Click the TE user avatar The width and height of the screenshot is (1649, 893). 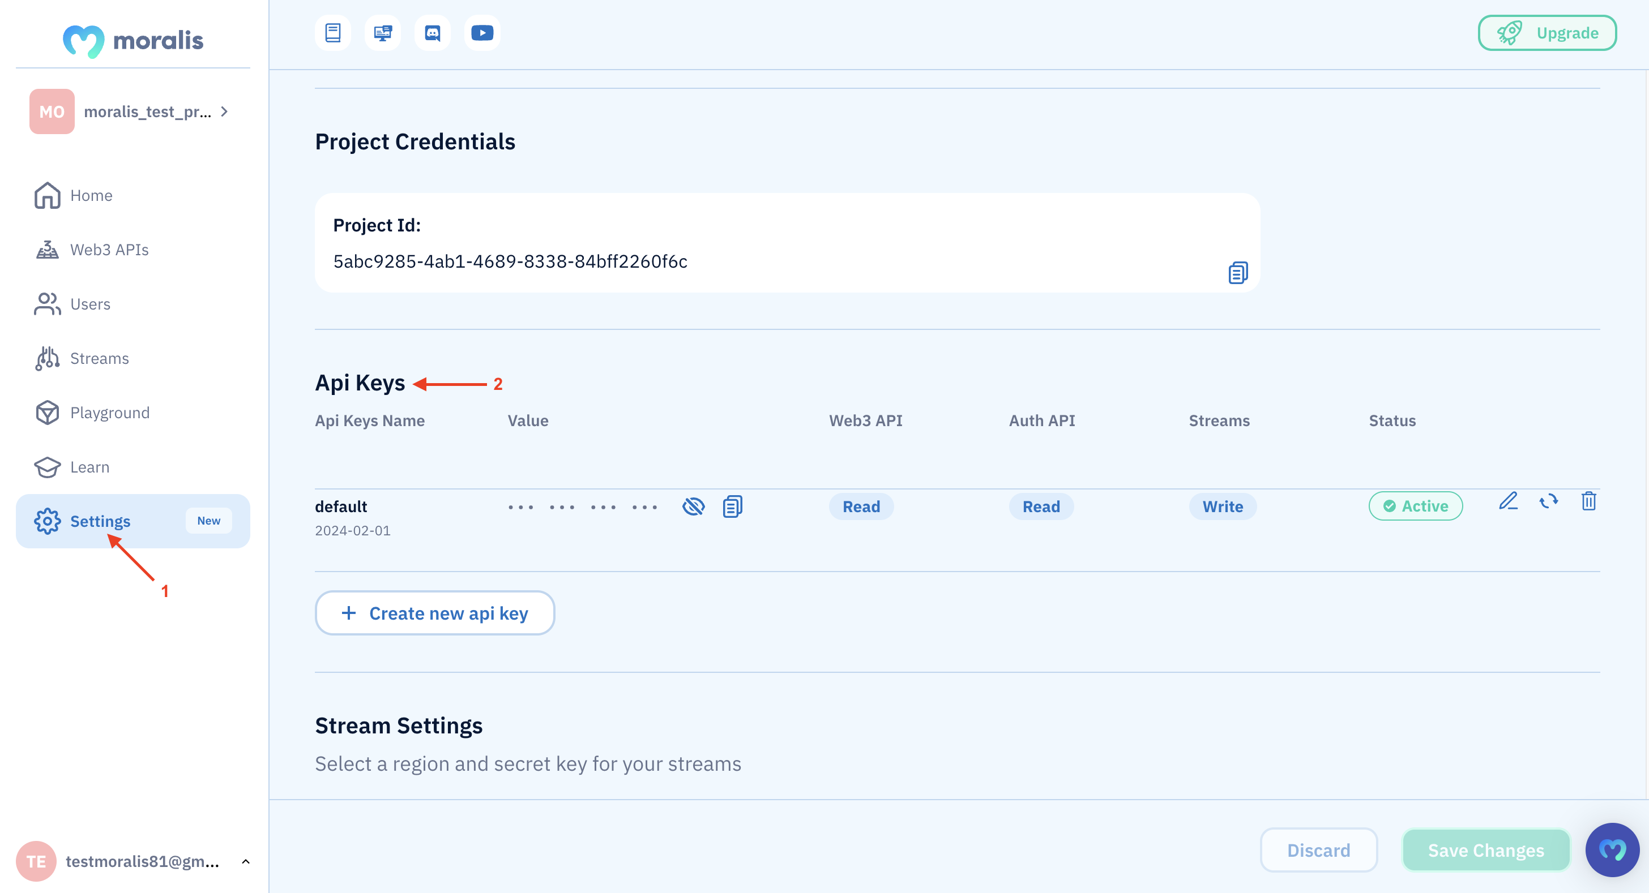coord(36,861)
